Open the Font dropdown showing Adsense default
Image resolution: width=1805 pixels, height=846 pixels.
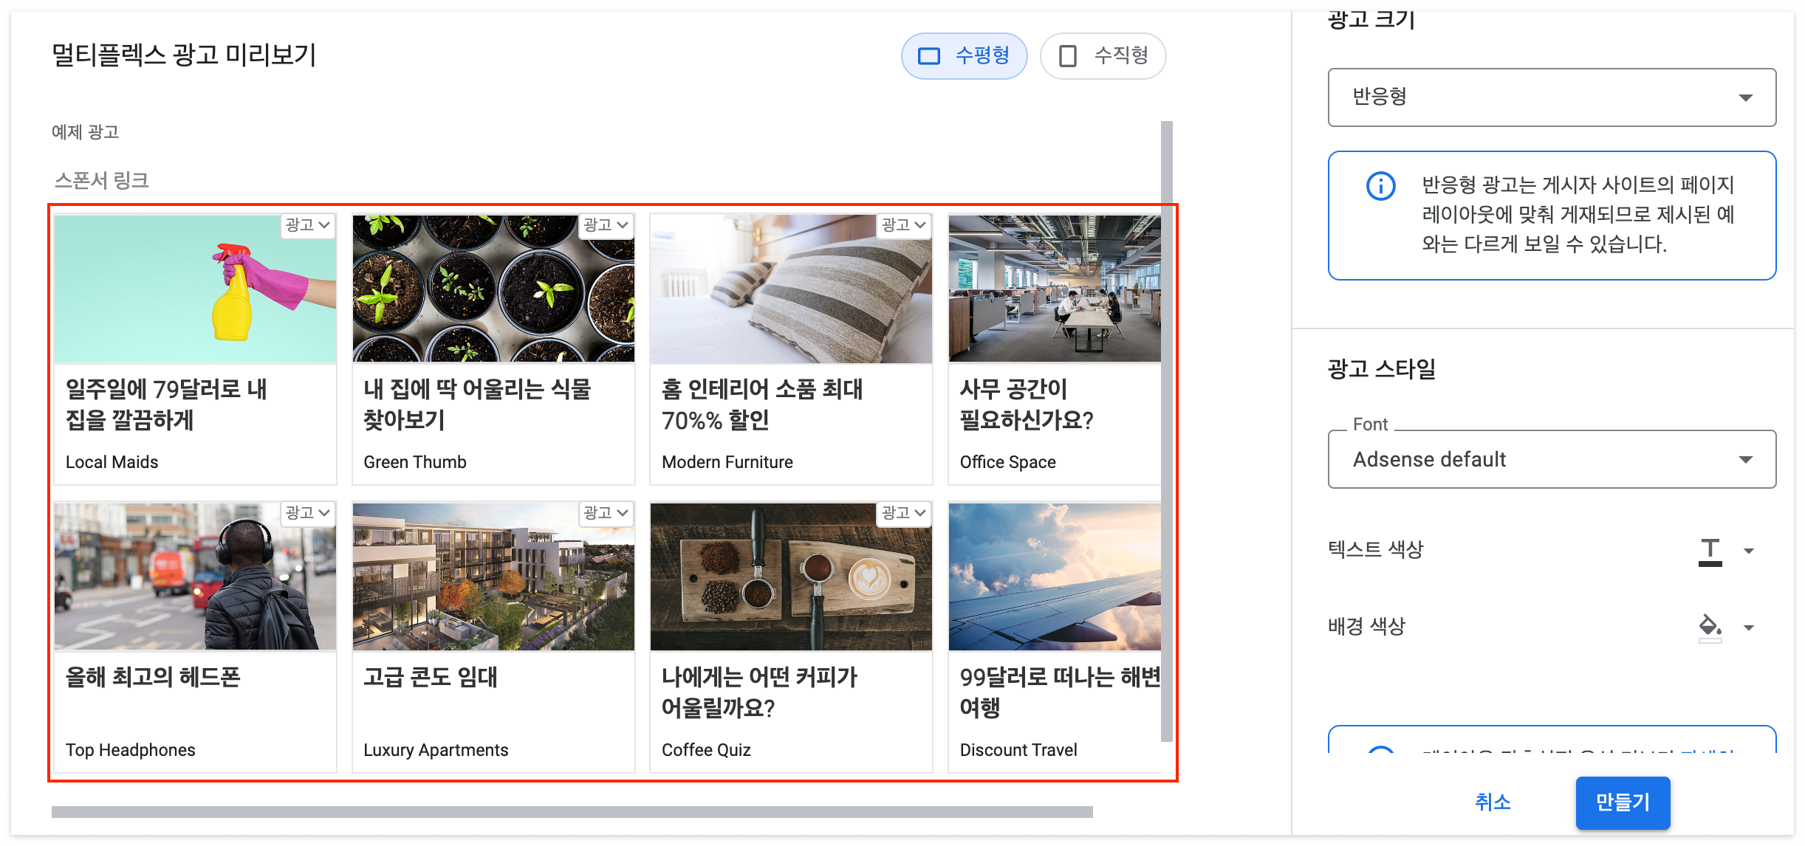click(x=1551, y=459)
